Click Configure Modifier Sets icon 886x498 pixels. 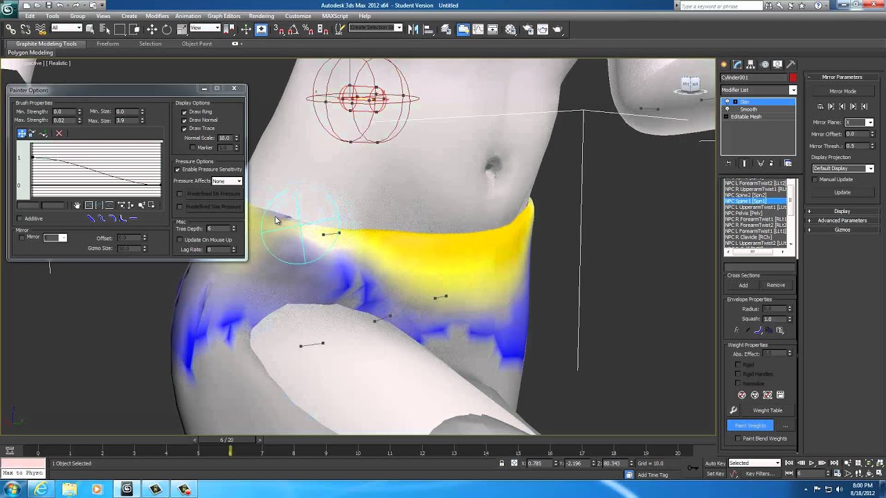click(x=788, y=163)
